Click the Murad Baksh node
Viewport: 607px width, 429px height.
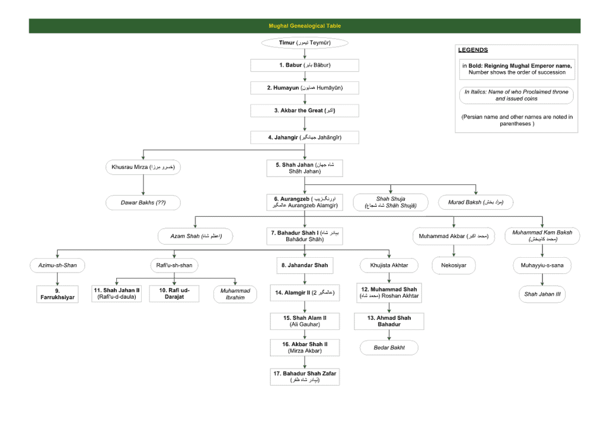tap(476, 203)
